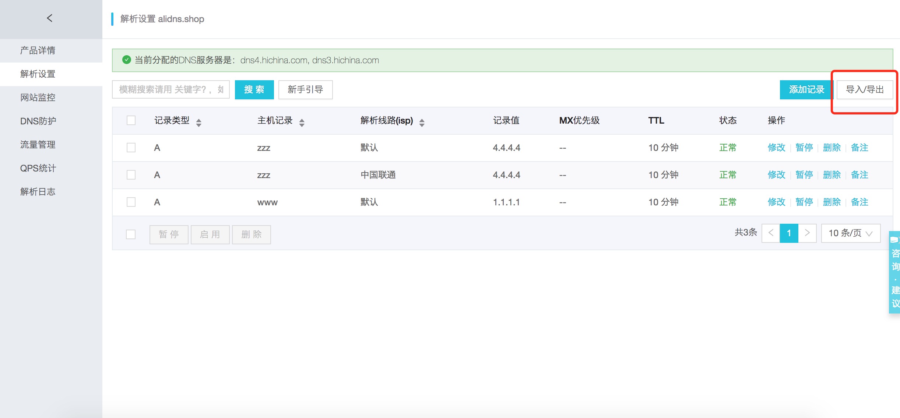Click 正常 status of the www record
The height and width of the screenshot is (418, 900).
(x=728, y=202)
